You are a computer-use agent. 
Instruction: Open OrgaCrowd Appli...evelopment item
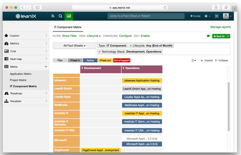click(101, 150)
